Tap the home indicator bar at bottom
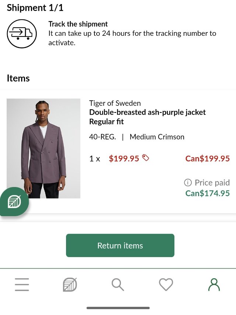This screenshot has height=315, width=236. (x=118, y=308)
